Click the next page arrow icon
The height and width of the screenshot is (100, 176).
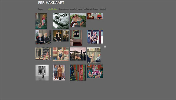click(x=105, y=46)
